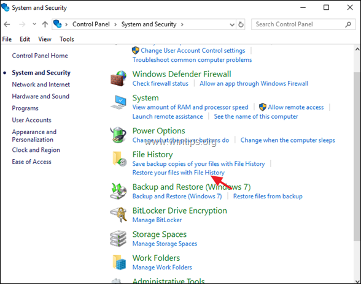Open the File History heading
Screen dimensions: 361x284
pyautogui.click(x=153, y=154)
